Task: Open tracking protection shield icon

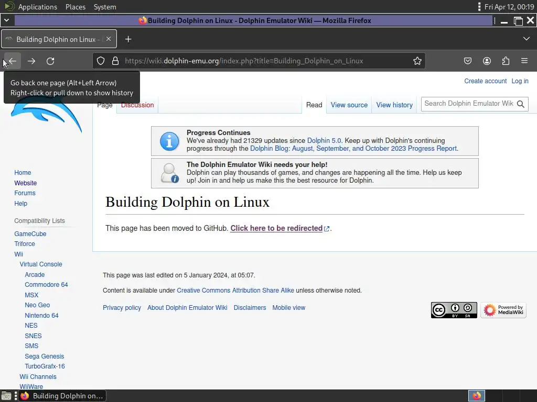Action: tap(100, 61)
